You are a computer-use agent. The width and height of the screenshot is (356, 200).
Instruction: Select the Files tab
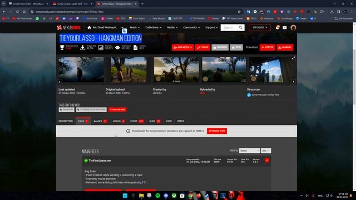click(x=83, y=121)
